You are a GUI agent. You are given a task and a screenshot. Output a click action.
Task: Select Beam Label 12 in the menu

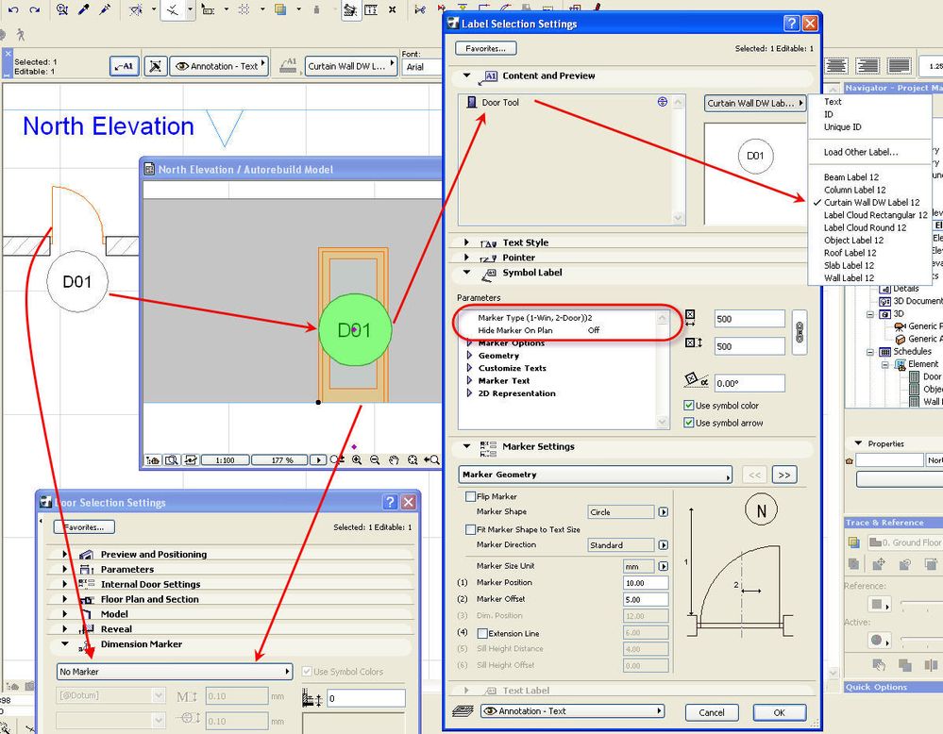[851, 177]
